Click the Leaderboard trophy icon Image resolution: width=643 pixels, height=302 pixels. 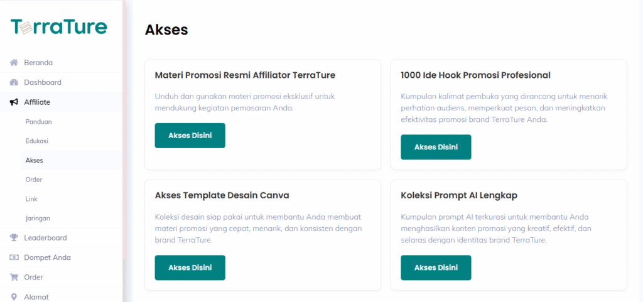[x=14, y=238]
